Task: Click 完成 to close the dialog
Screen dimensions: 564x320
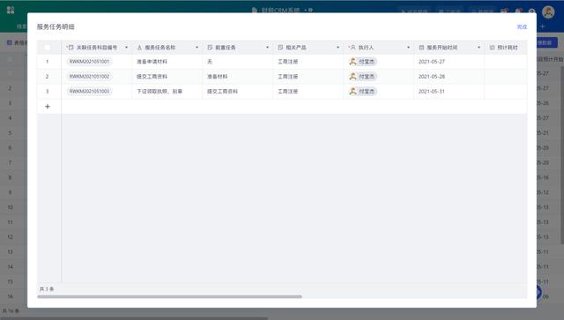Action: pos(522,27)
